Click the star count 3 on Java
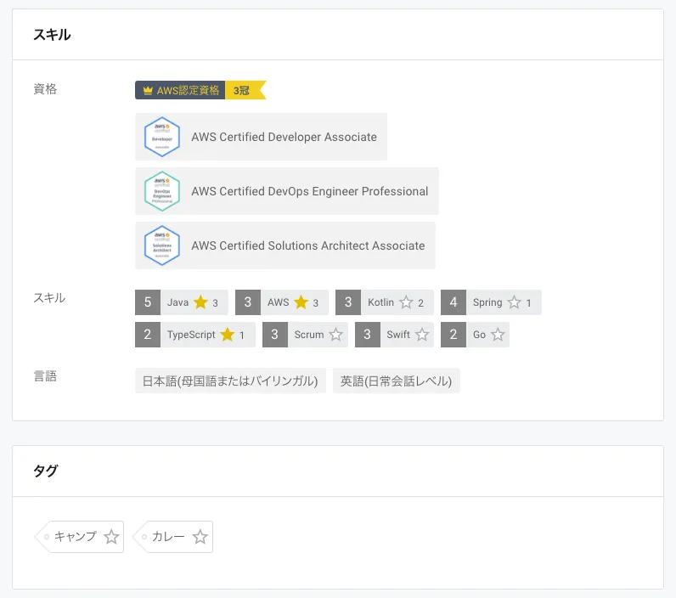The image size is (676, 598). (x=215, y=303)
